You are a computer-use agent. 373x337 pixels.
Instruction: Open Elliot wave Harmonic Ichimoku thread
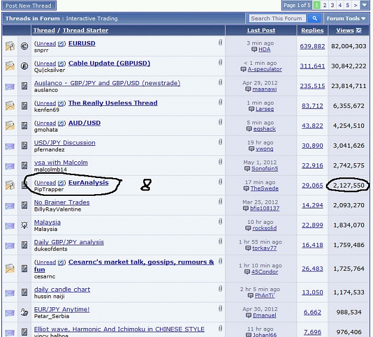[119, 329]
